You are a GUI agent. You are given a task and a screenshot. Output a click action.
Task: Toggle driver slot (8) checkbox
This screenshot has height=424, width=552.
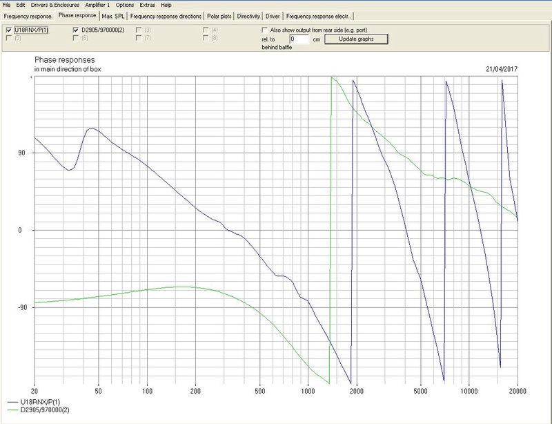click(x=206, y=38)
